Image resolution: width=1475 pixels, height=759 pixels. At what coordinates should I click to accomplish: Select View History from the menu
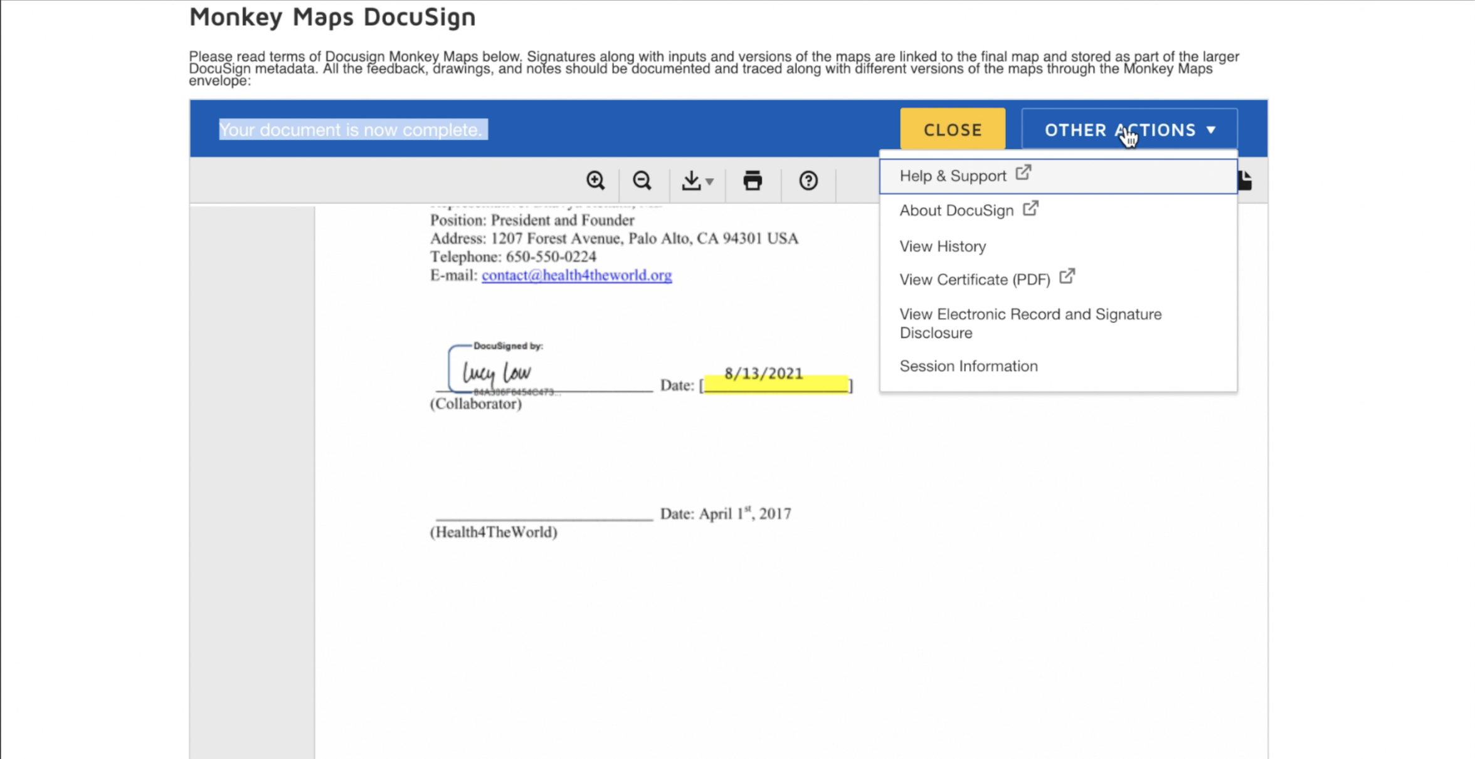coord(943,247)
